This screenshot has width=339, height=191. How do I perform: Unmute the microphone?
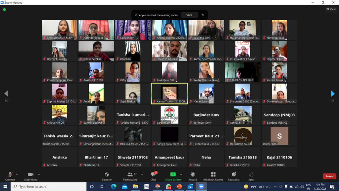(x=10, y=176)
